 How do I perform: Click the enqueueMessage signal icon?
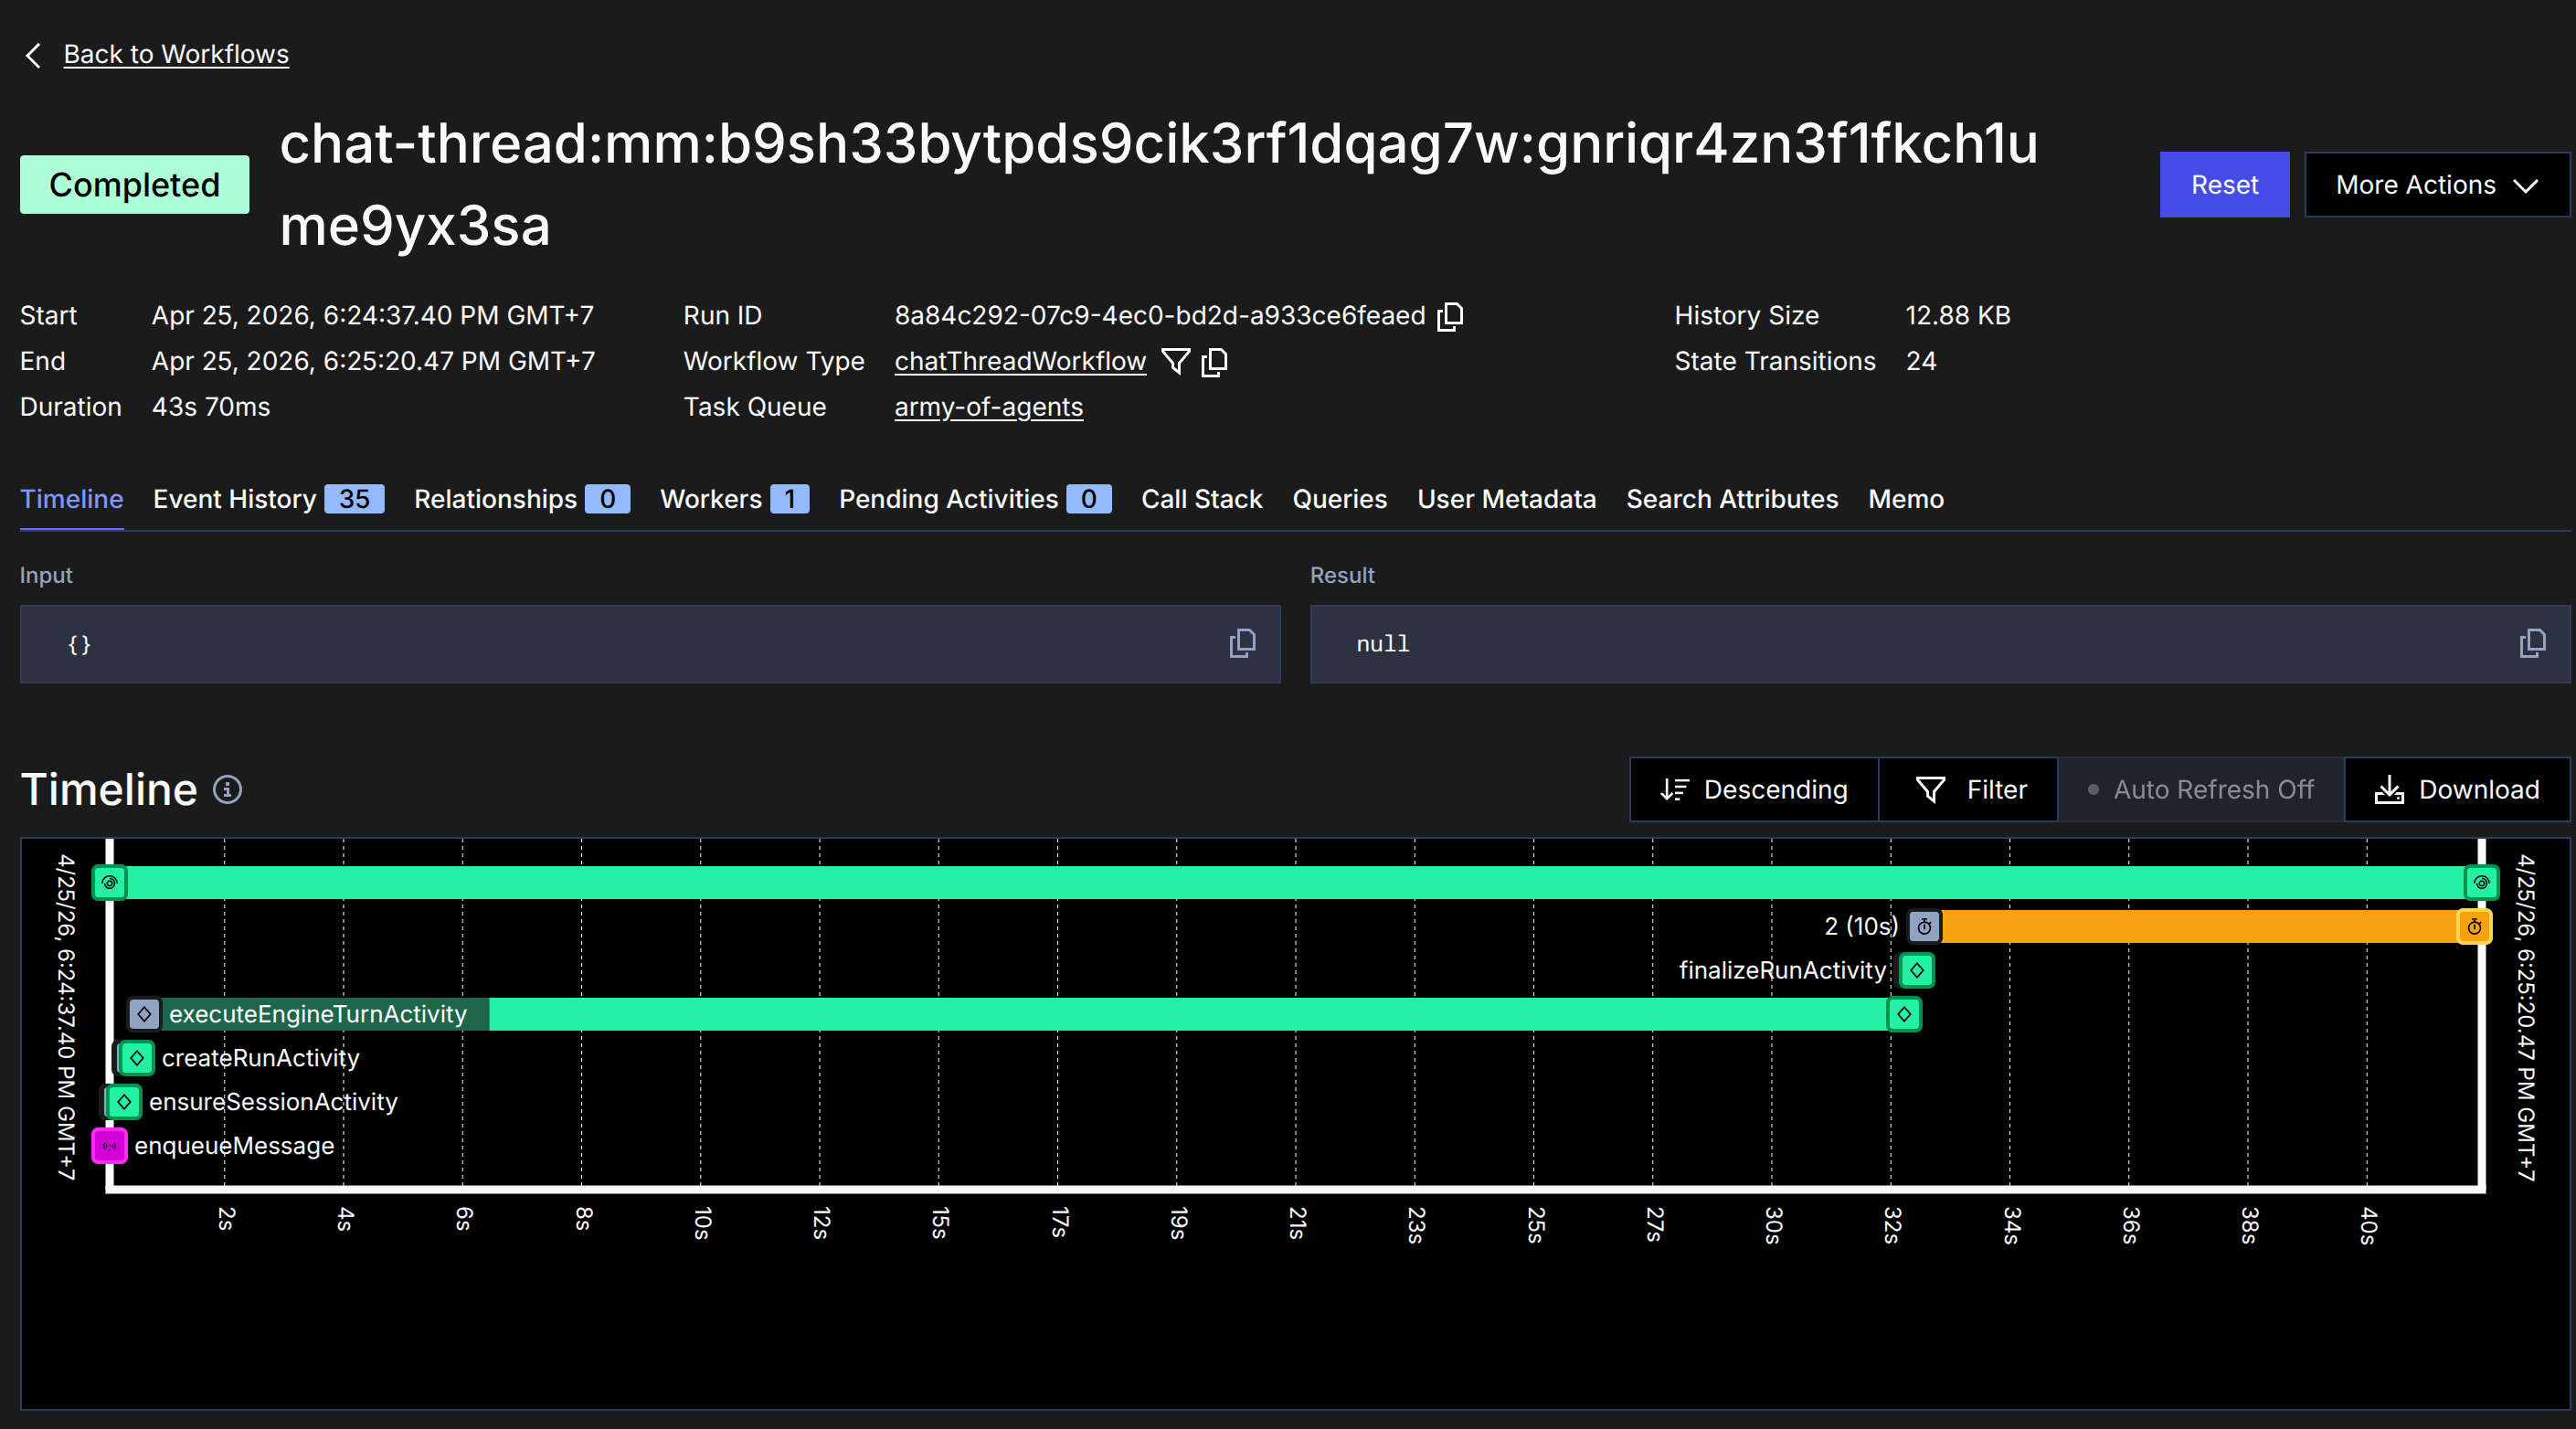point(110,1146)
